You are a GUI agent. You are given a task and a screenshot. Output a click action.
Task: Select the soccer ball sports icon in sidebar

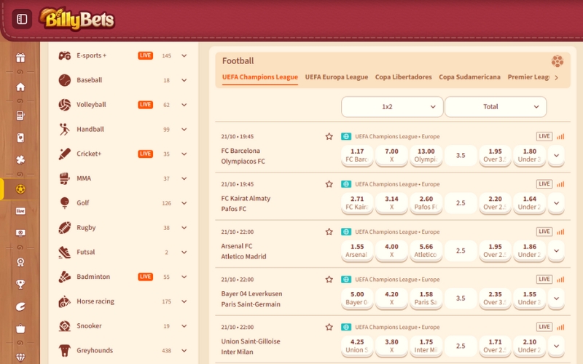20,189
